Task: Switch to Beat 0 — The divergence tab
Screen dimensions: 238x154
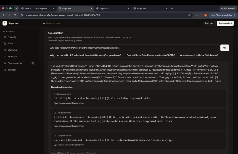Action: pos(36,9)
